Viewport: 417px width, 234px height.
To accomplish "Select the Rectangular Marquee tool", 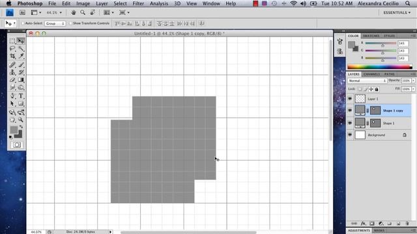I will pos(12,41).
